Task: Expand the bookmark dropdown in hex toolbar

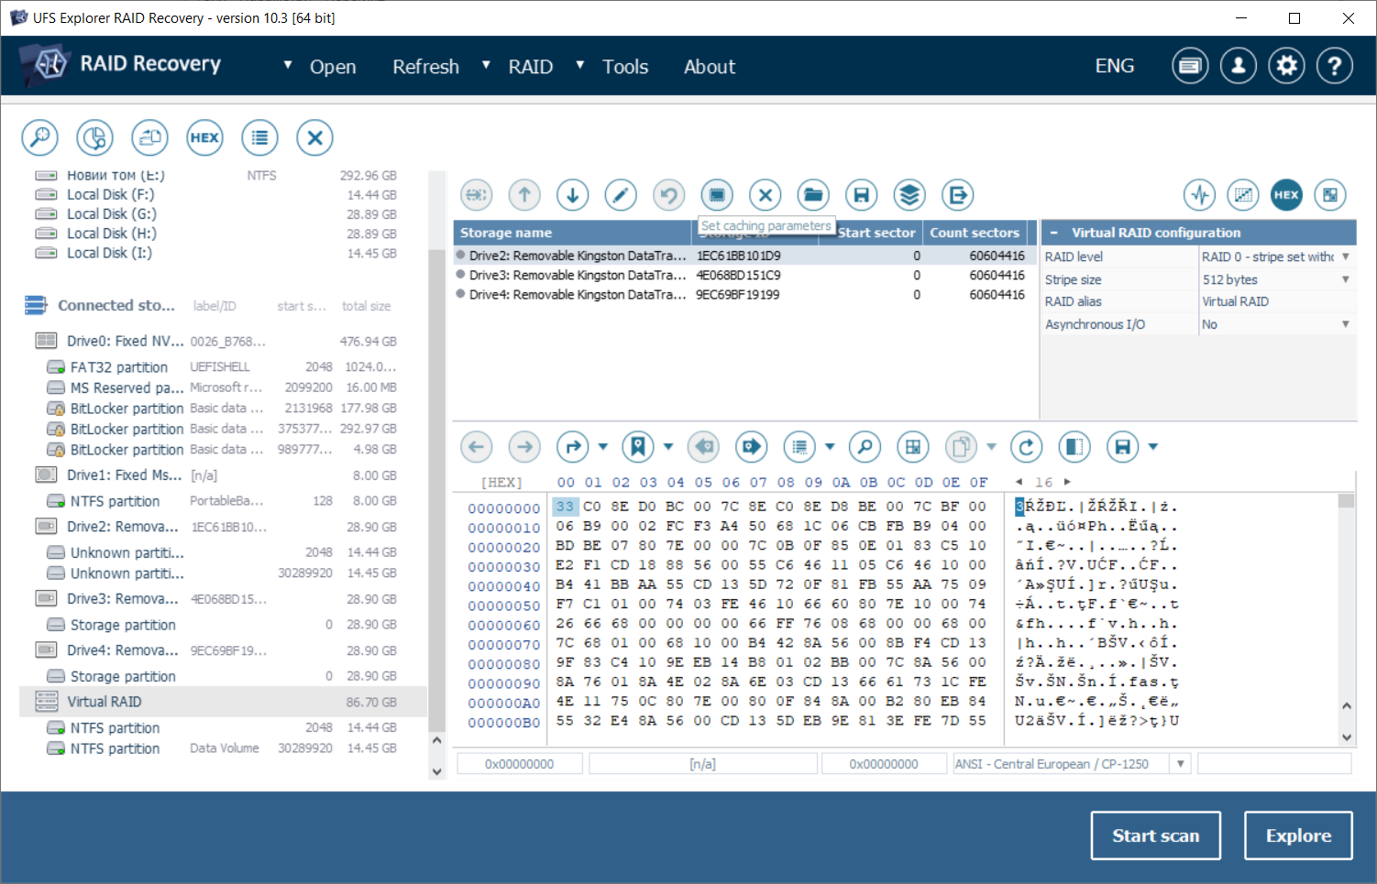Action: (668, 447)
